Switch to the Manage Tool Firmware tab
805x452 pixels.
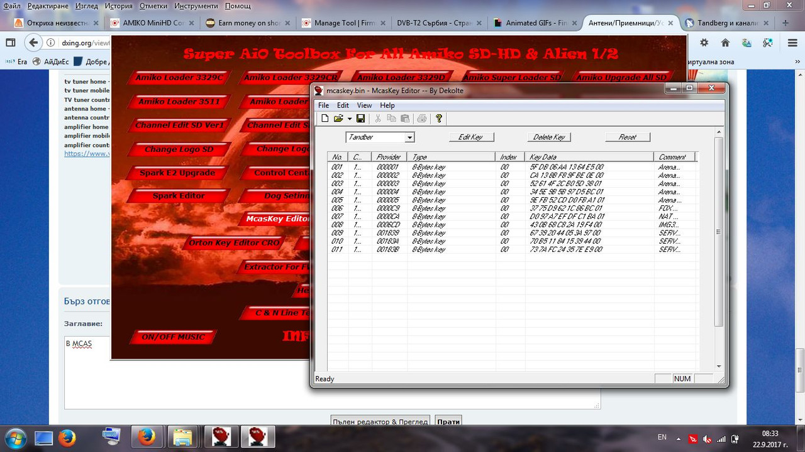[x=343, y=23]
